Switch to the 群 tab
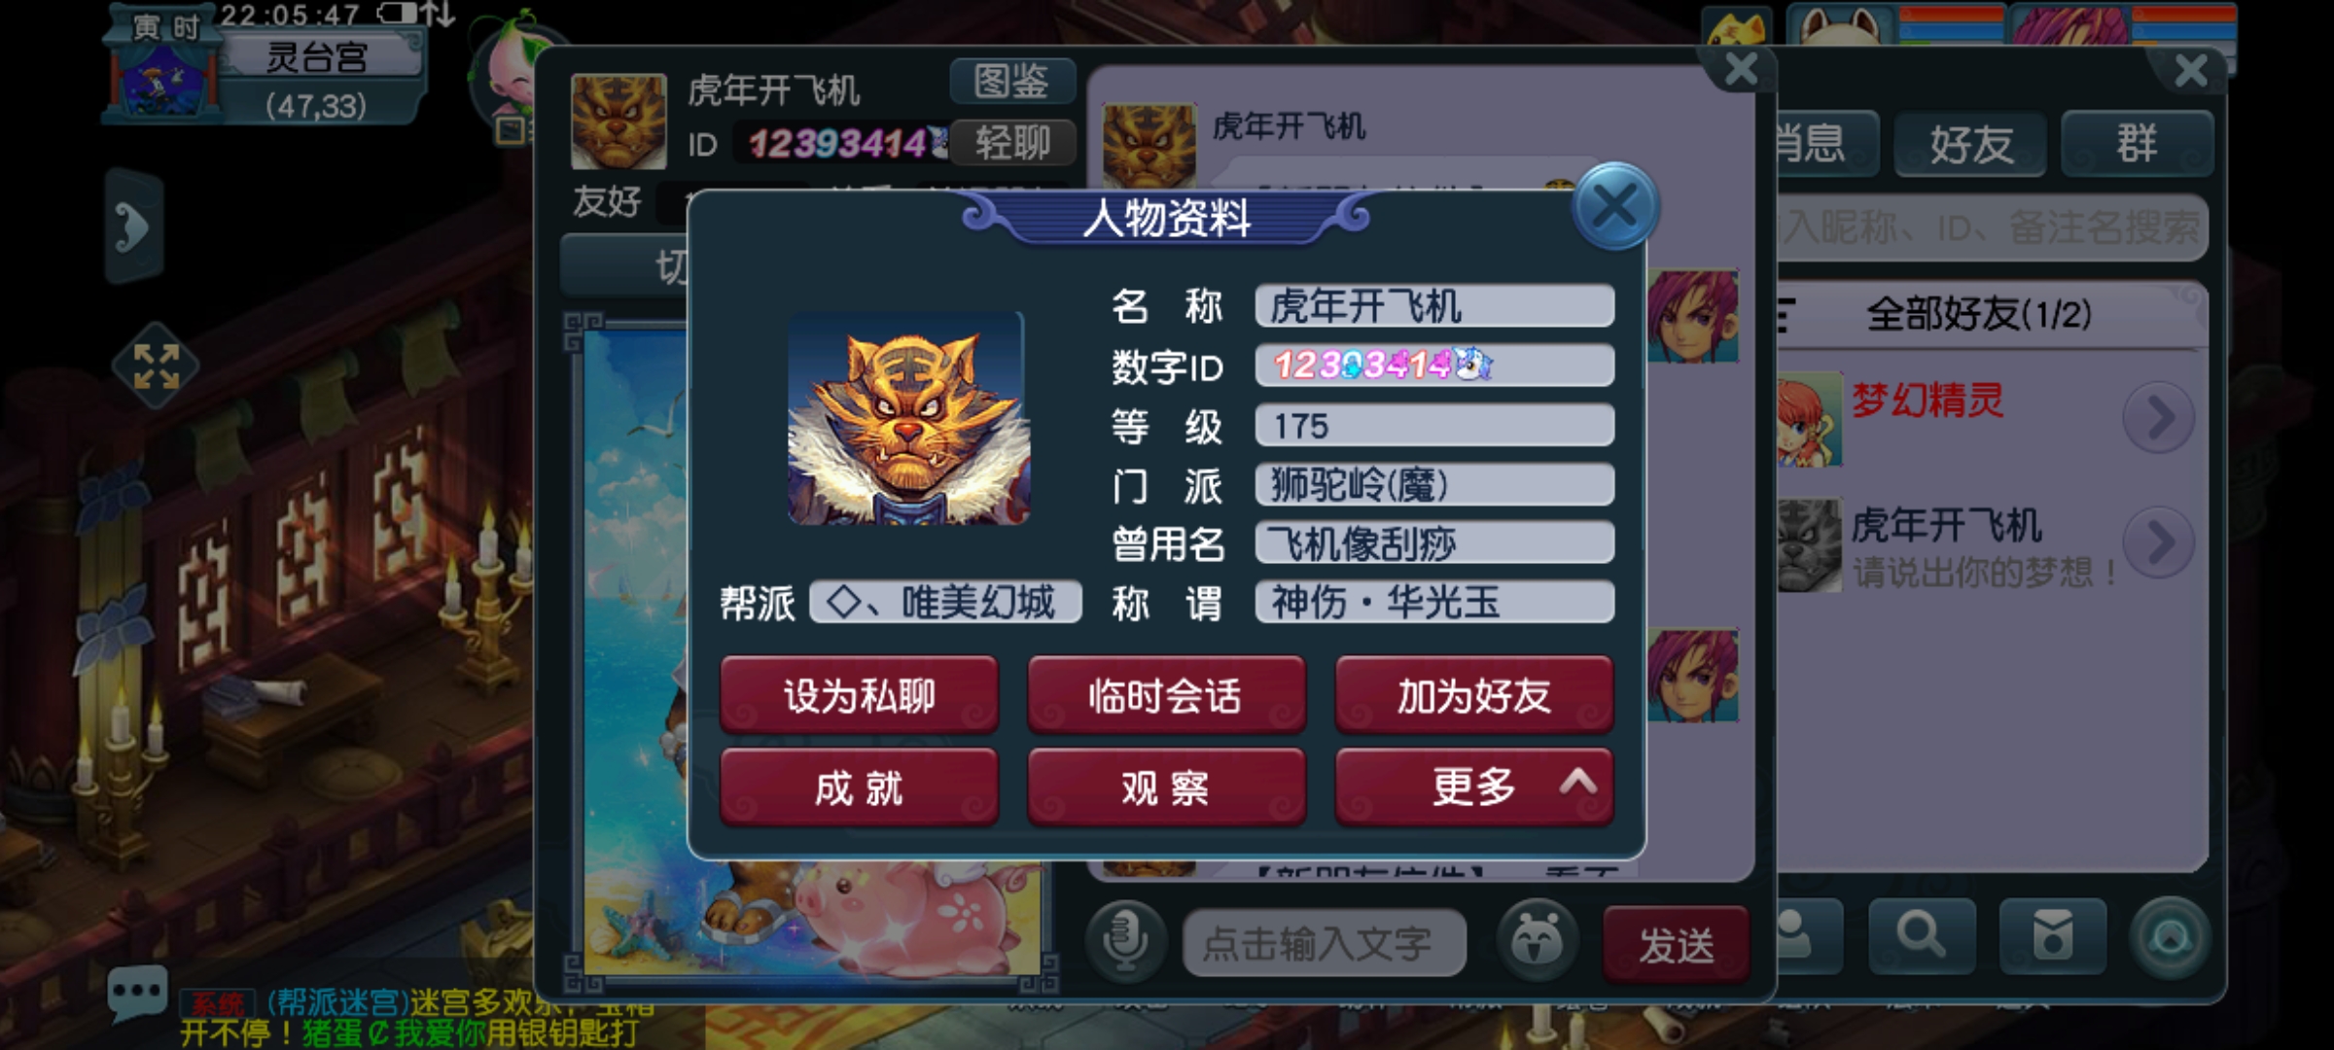 2137,144
